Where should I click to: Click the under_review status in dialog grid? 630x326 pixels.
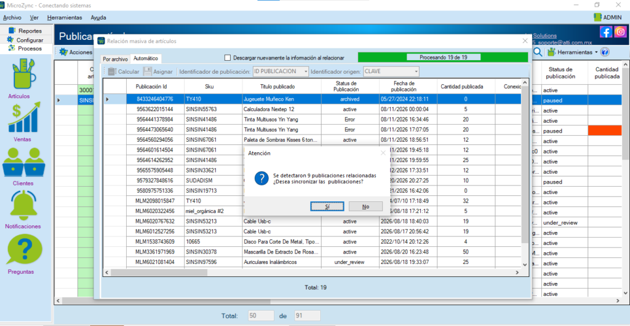pyautogui.click(x=349, y=262)
